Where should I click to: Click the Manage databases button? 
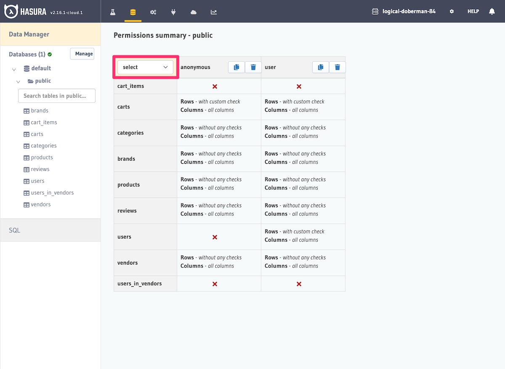tap(82, 54)
